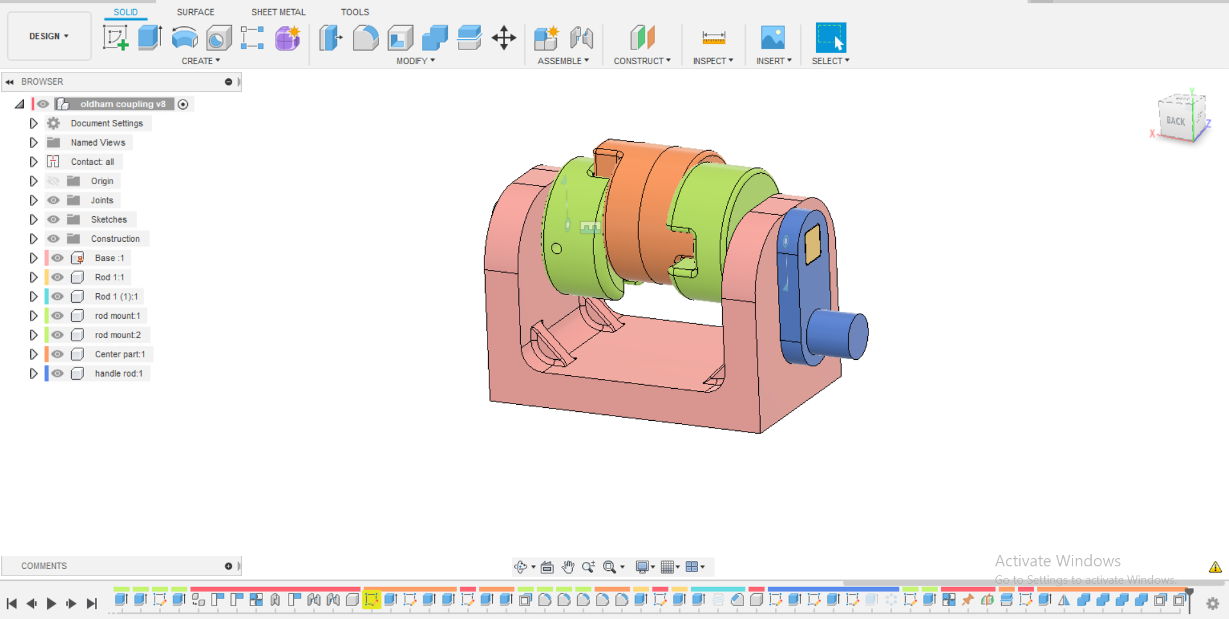Open the SELECT menu

[831, 61]
